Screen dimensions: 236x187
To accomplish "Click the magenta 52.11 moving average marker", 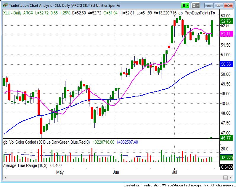I will pos(226,34).
